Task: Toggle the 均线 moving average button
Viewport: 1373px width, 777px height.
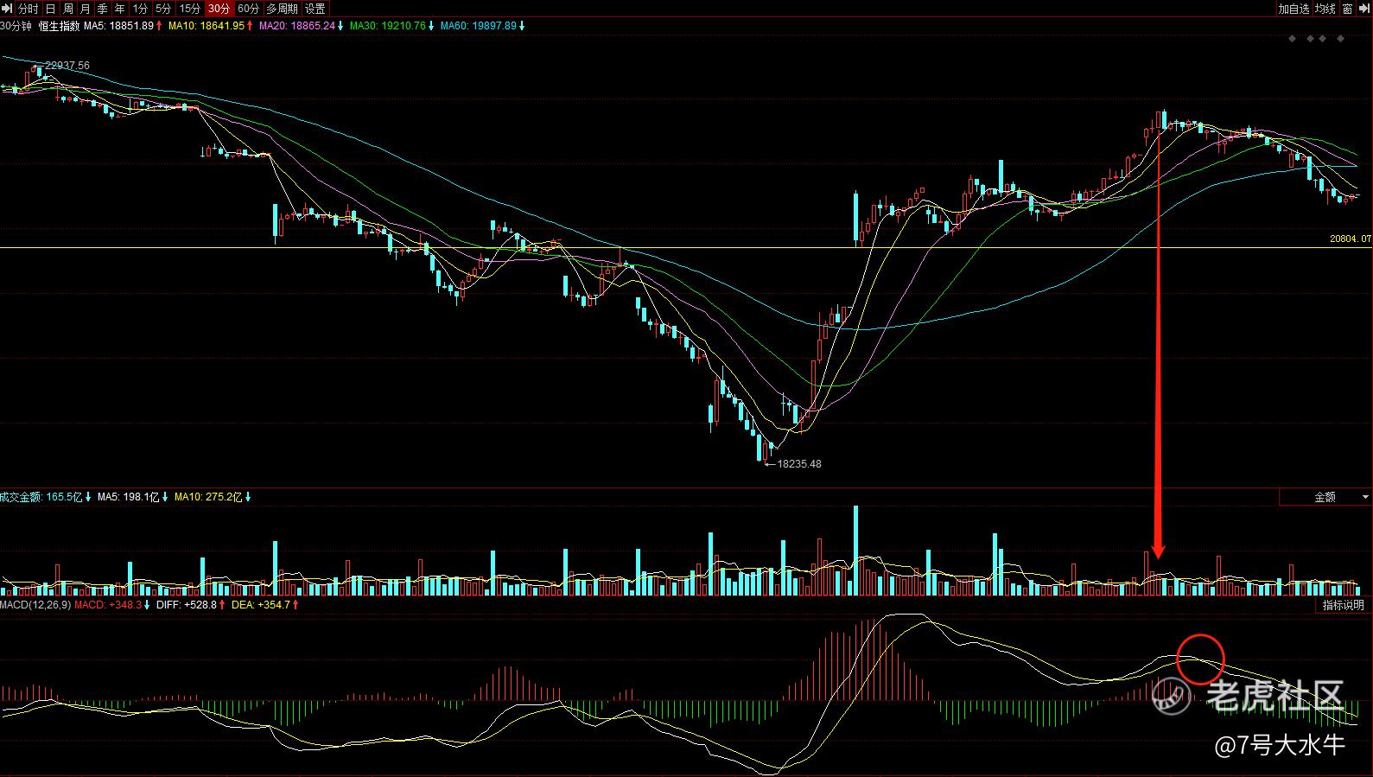Action: tap(1325, 9)
